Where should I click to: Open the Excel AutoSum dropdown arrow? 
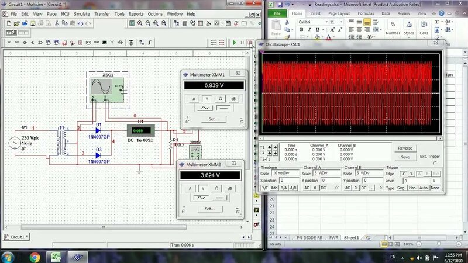coord(442,22)
